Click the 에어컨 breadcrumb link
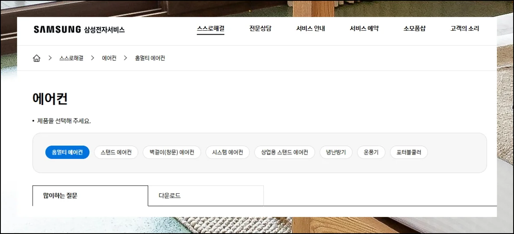 (109, 58)
